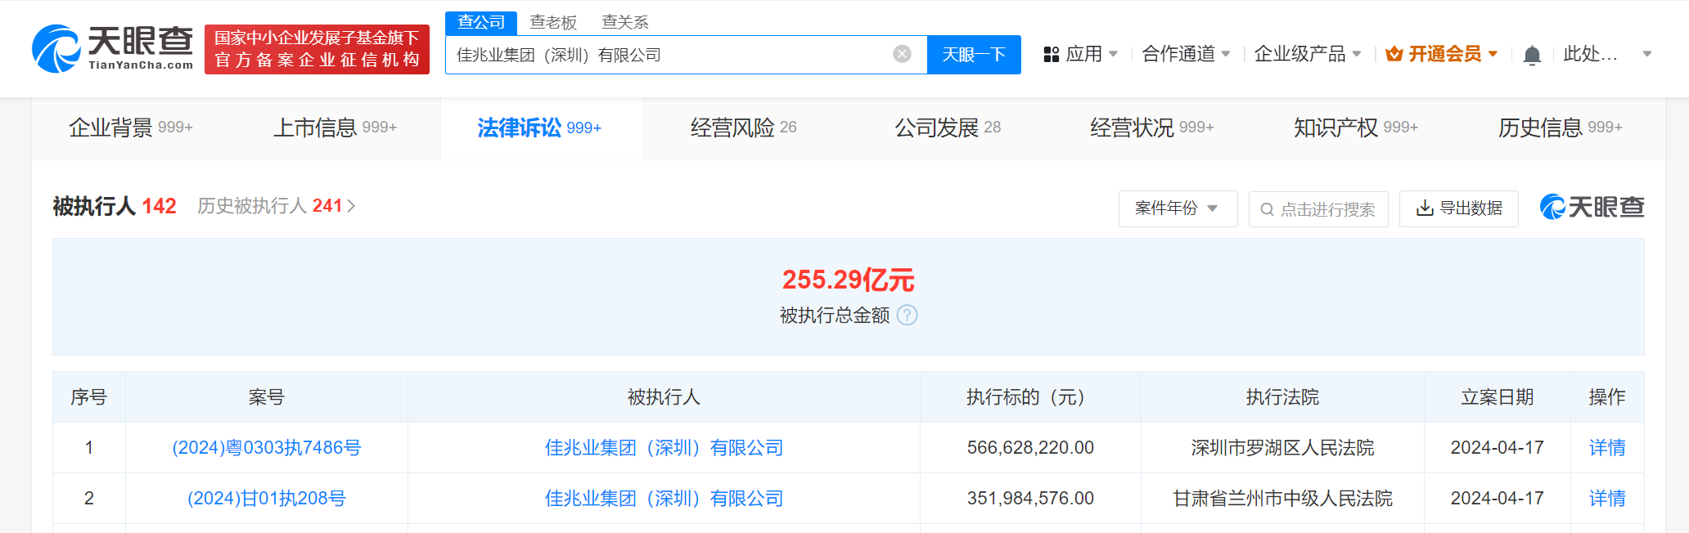This screenshot has width=1689, height=533.
Task: Click the TianYanCha logo
Action: [x=112, y=49]
